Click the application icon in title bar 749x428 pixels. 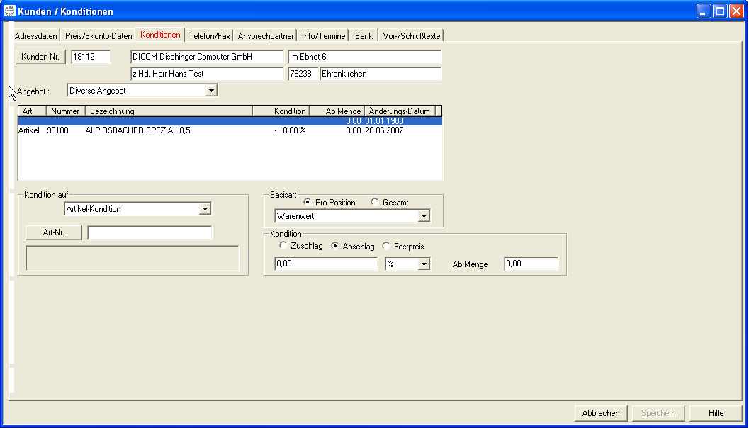pos(10,11)
